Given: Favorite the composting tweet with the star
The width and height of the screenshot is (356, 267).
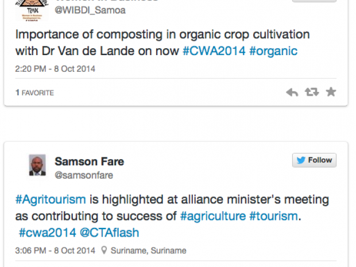Looking at the screenshot, I should pos(331,92).
